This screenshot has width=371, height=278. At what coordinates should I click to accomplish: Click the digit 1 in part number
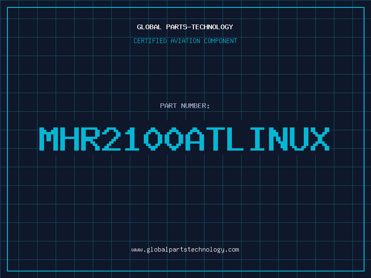[133, 139]
